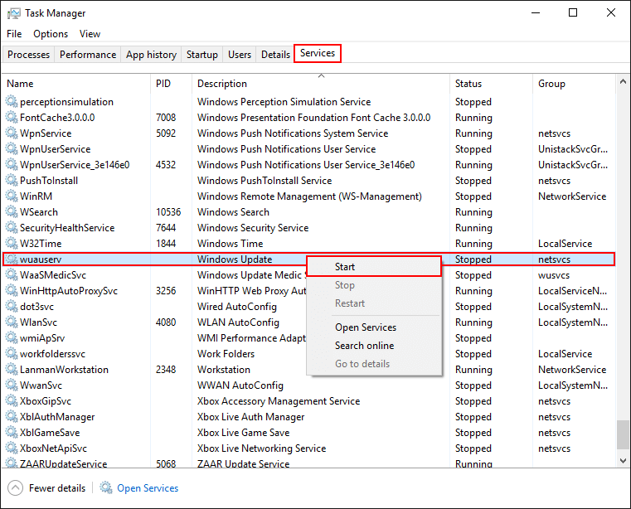
Task: Sort by the Status column header
Action: (492, 83)
